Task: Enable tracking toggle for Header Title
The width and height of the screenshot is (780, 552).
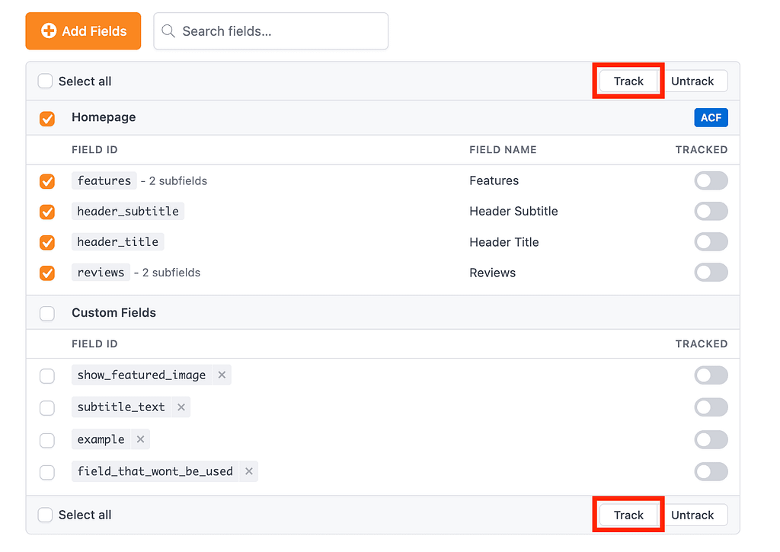Action: [711, 242]
